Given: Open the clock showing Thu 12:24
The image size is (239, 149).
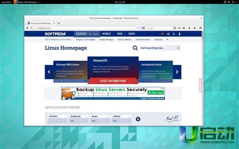Looking at the screenshot, I should 119,2.
